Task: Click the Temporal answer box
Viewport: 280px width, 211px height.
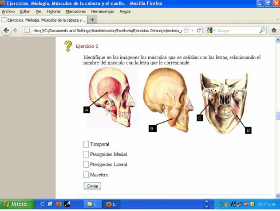Action: click(x=86, y=144)
